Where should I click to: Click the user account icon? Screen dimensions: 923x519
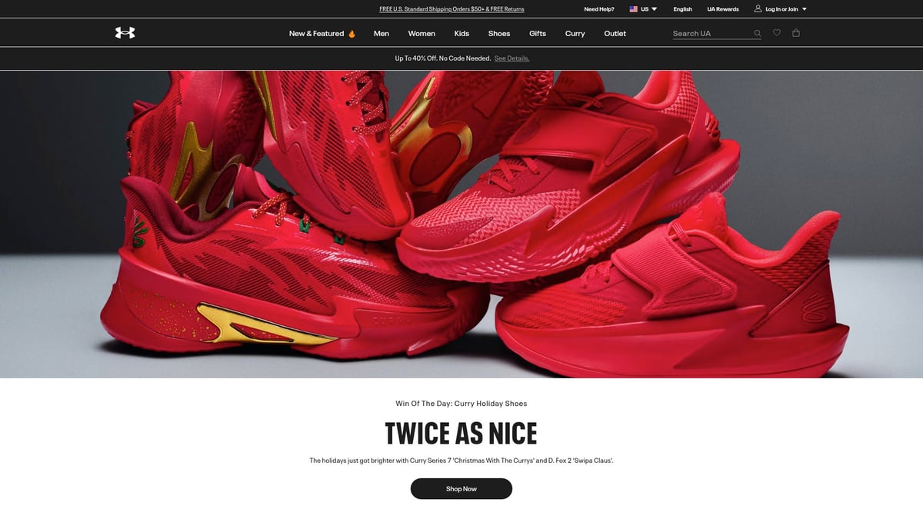pos(758,9)
